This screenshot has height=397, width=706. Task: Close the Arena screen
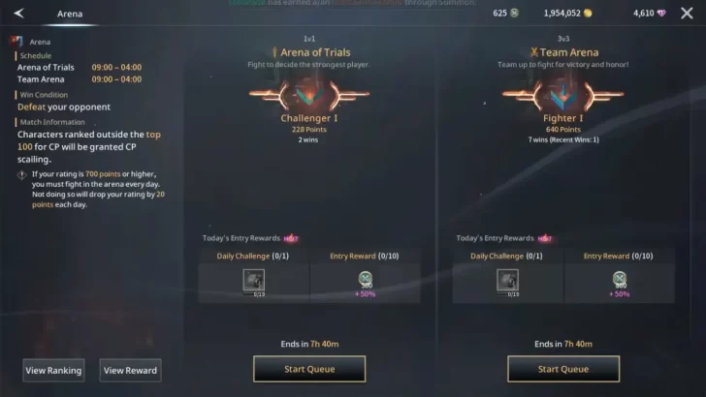[x=687, y=13]
